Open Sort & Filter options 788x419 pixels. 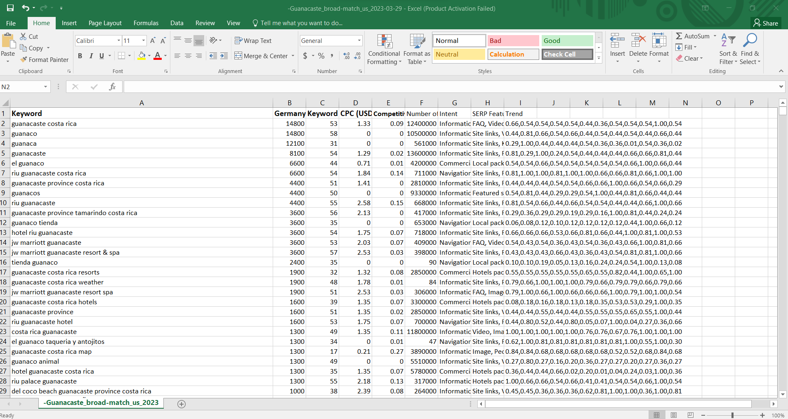click(727, 50)
